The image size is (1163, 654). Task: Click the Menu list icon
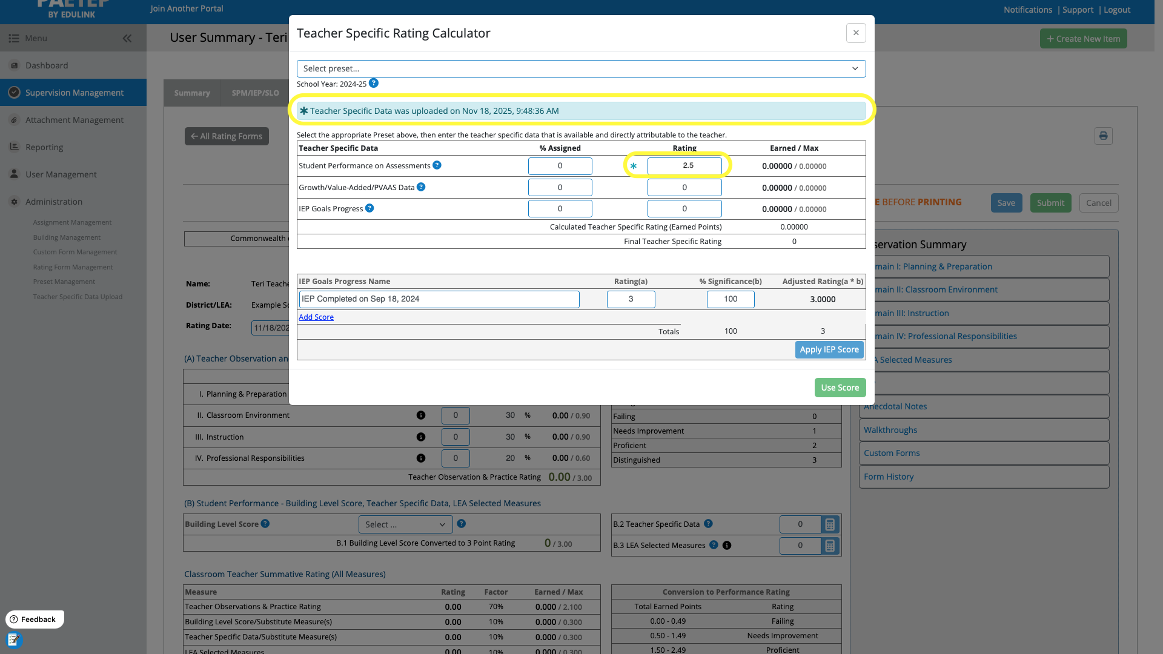13,38
